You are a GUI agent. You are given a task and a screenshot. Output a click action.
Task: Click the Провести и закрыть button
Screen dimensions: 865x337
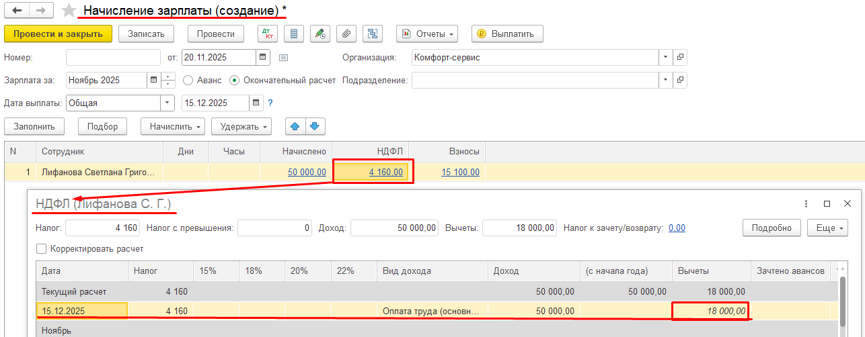[x=58, y=34]
